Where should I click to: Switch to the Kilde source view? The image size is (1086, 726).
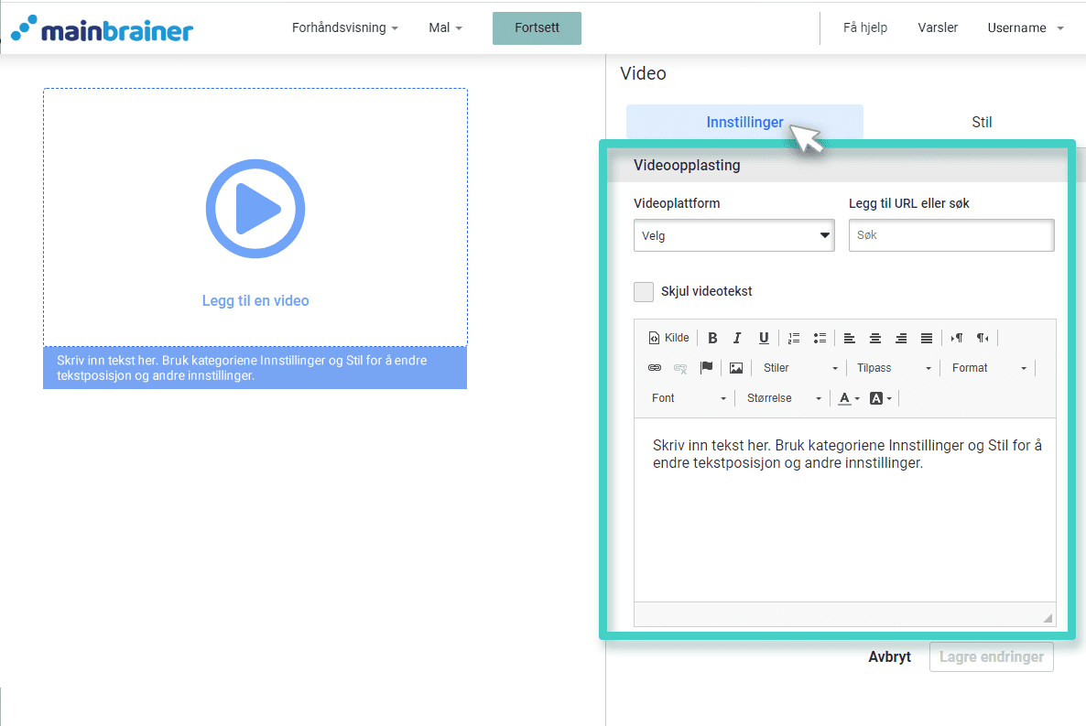(x=668, y=338)
